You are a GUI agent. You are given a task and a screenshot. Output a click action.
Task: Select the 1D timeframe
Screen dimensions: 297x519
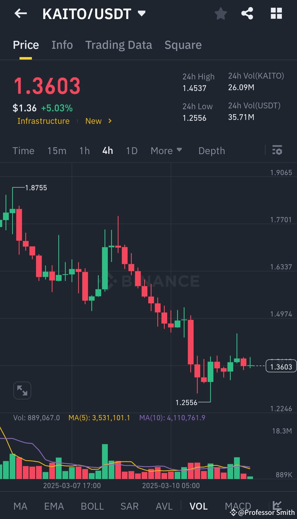click(x=131, y=151)
